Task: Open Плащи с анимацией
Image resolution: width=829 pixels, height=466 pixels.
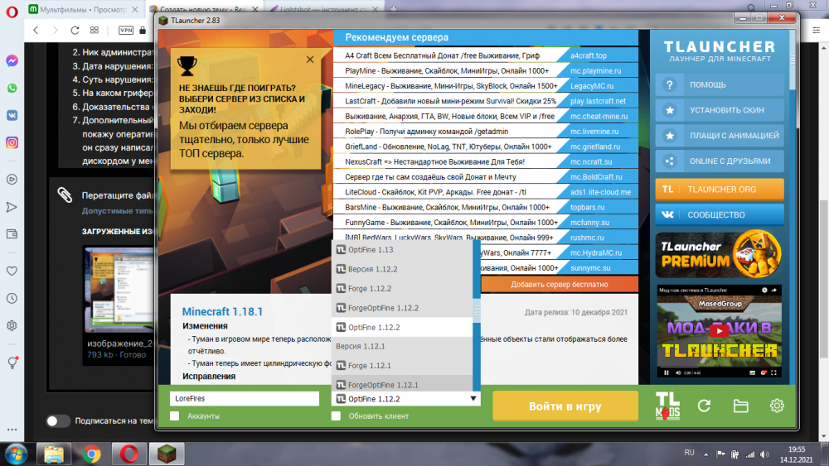Action: coord(720,136)
